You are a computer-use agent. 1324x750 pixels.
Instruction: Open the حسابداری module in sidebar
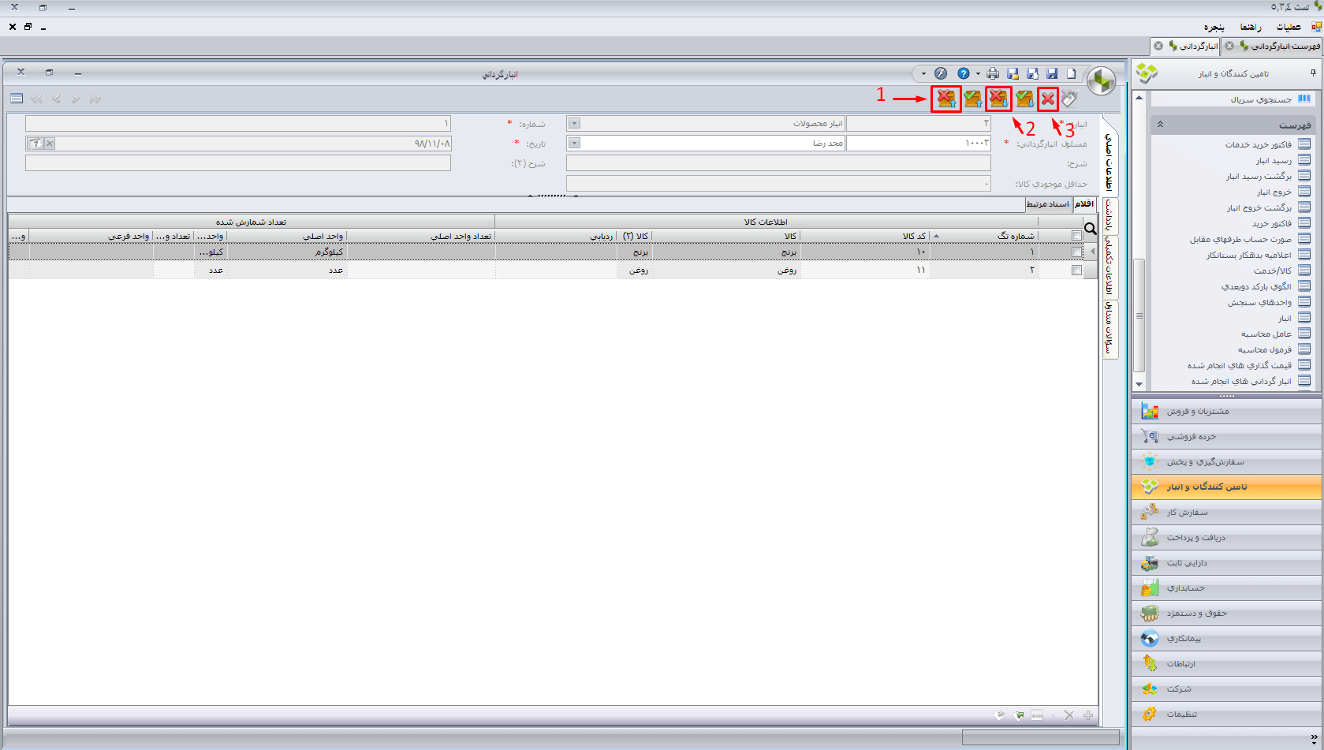(x=1185, y=588)
